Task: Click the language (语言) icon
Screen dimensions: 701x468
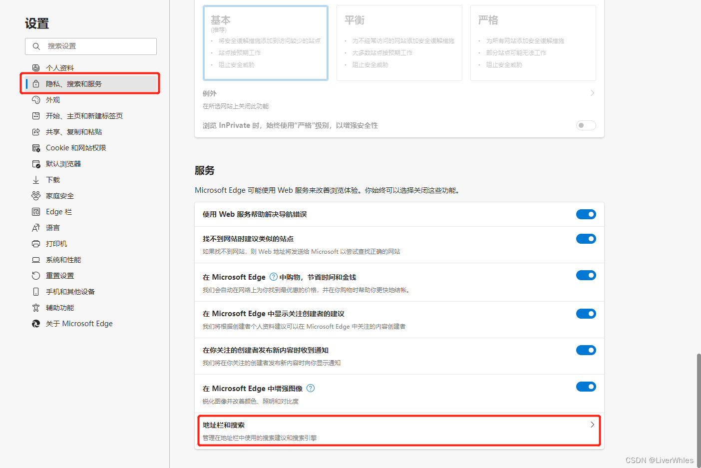Action: point(36,228)
